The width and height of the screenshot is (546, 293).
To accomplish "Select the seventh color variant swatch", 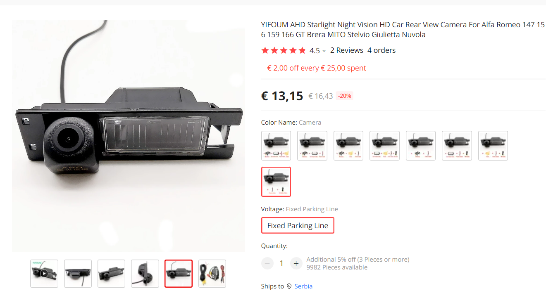I will [x=493, y=146].
